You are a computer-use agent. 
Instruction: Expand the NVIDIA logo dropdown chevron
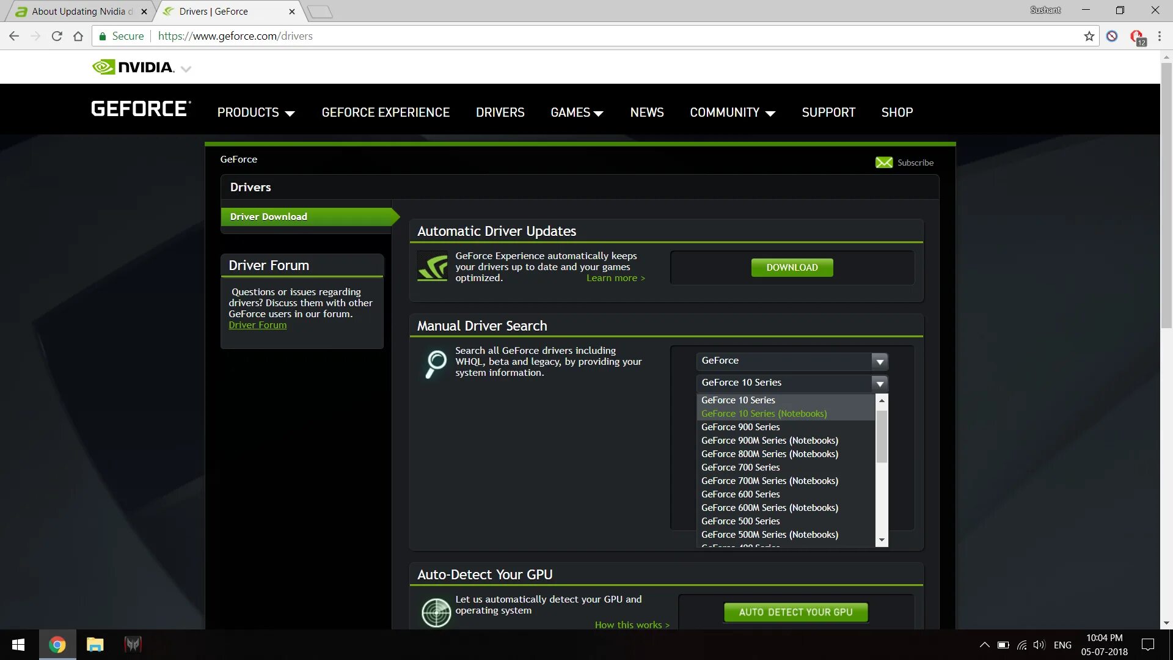[186, 69]
